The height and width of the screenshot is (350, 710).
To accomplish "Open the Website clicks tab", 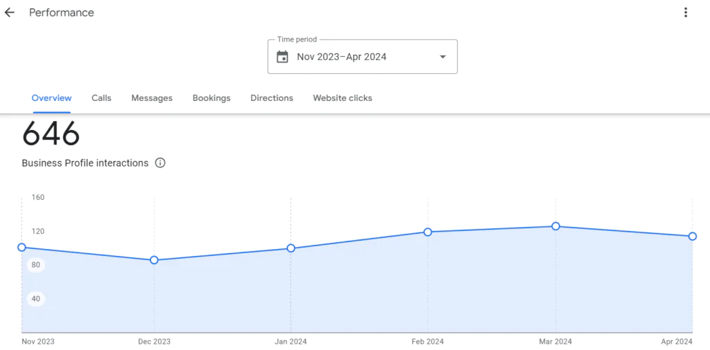I will pos(343,98).
